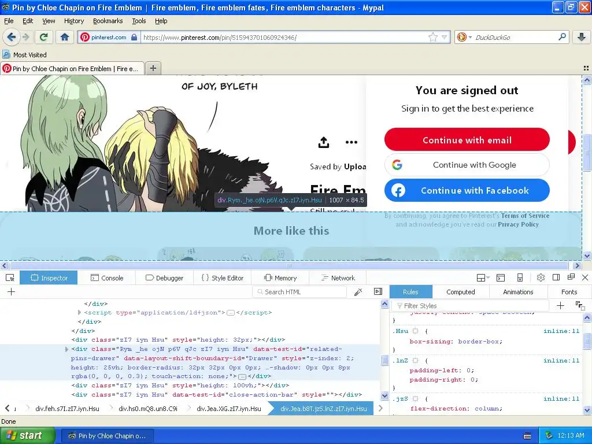Open the browser home page

(x=65, y=37)
